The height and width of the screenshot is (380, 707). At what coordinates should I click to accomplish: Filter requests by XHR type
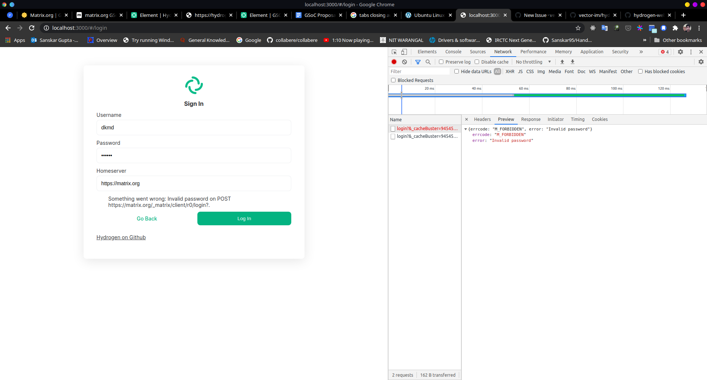[510, 72]
